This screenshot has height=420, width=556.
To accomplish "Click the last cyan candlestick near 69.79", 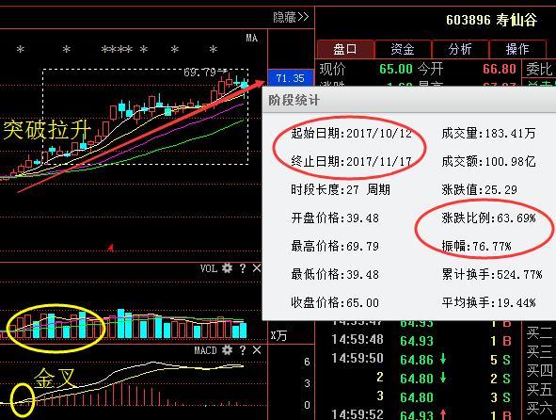I will point(244,86).
